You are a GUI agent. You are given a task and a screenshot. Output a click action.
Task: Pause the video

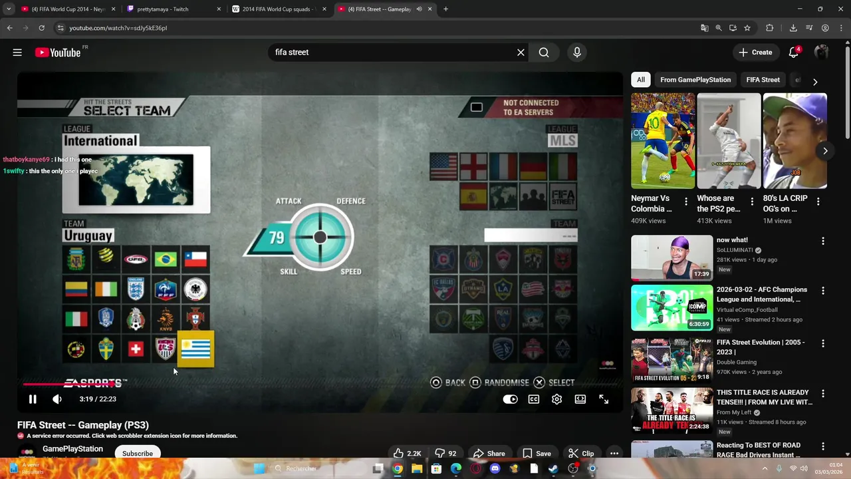tap(32, 399)
